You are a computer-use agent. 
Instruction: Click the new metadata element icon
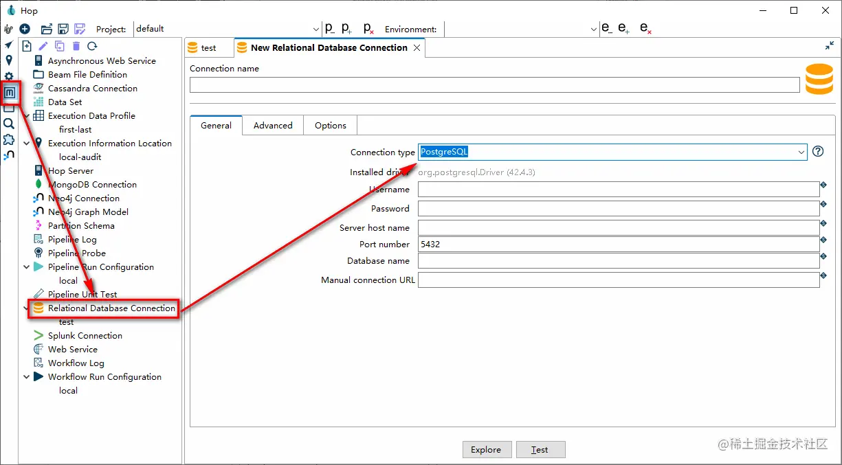pos(27,46)
